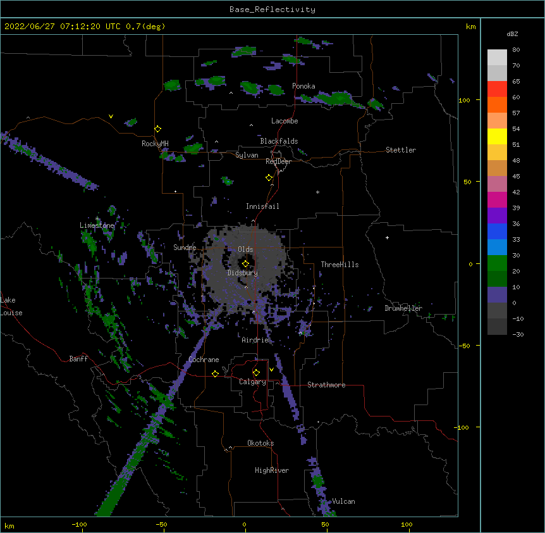The height and width of the screenshot is (533, 545).
Task: Click the Strathmore label
Action: click(x=326, y=385)
